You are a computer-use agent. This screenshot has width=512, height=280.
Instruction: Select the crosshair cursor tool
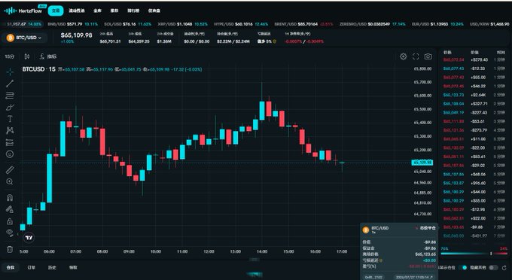coord(10,72)
